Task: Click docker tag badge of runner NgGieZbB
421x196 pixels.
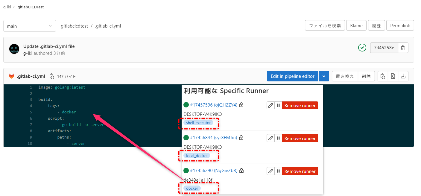Action: (192, 188)
